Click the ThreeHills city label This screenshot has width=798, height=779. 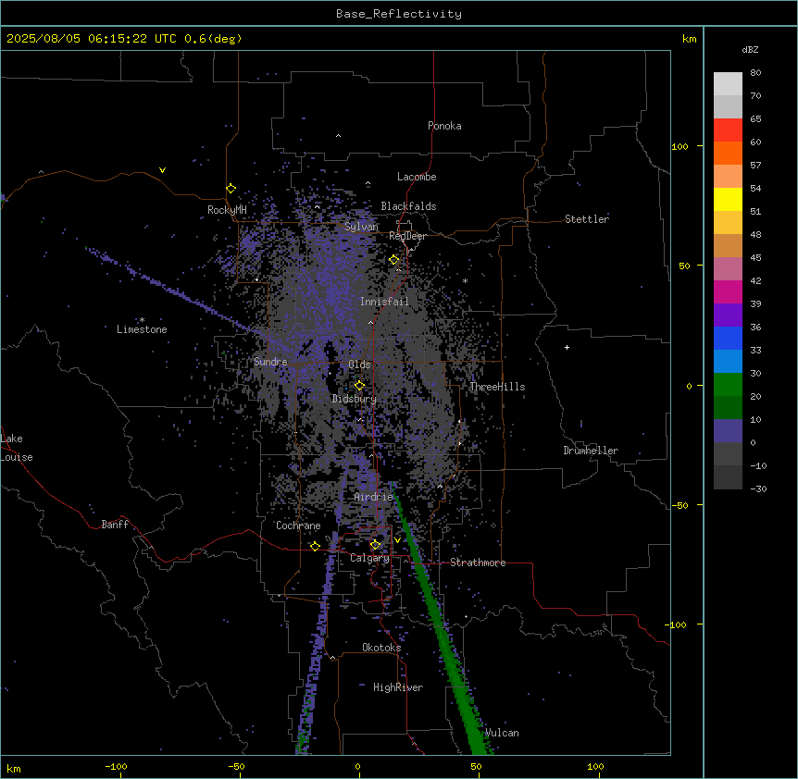(497, 387)
